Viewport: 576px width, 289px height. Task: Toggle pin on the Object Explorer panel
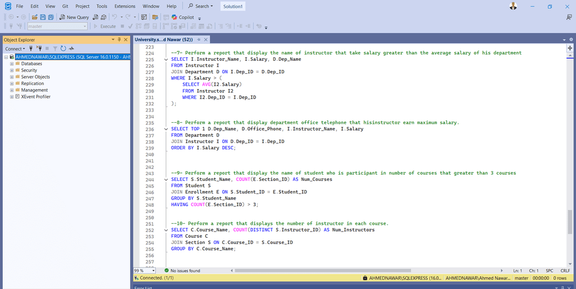click(119, 40)
